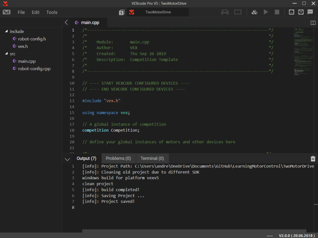The image size is (318, 238).
Task: Click the file icon beside robot-config.h
Action: pyautogui.click(x=14, y=39)
